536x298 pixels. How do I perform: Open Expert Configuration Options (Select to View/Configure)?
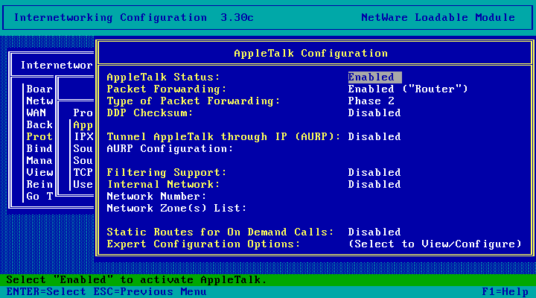(435, 244)
